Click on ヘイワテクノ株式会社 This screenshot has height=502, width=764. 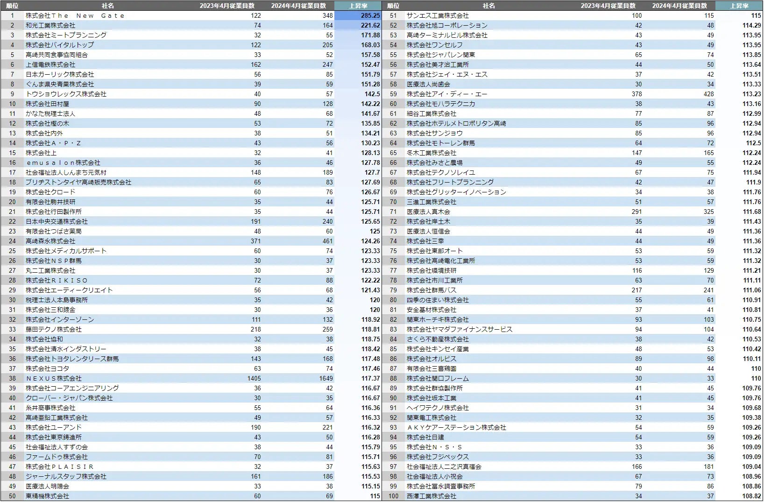click(x=438, y=408)
